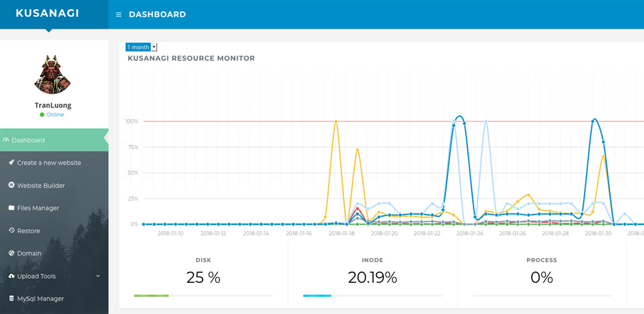Viewport: 644px width, 314px height.
Task: Click the KUSANAGI RESOURCE MONITOR heading
Action: tap(191, 58)
